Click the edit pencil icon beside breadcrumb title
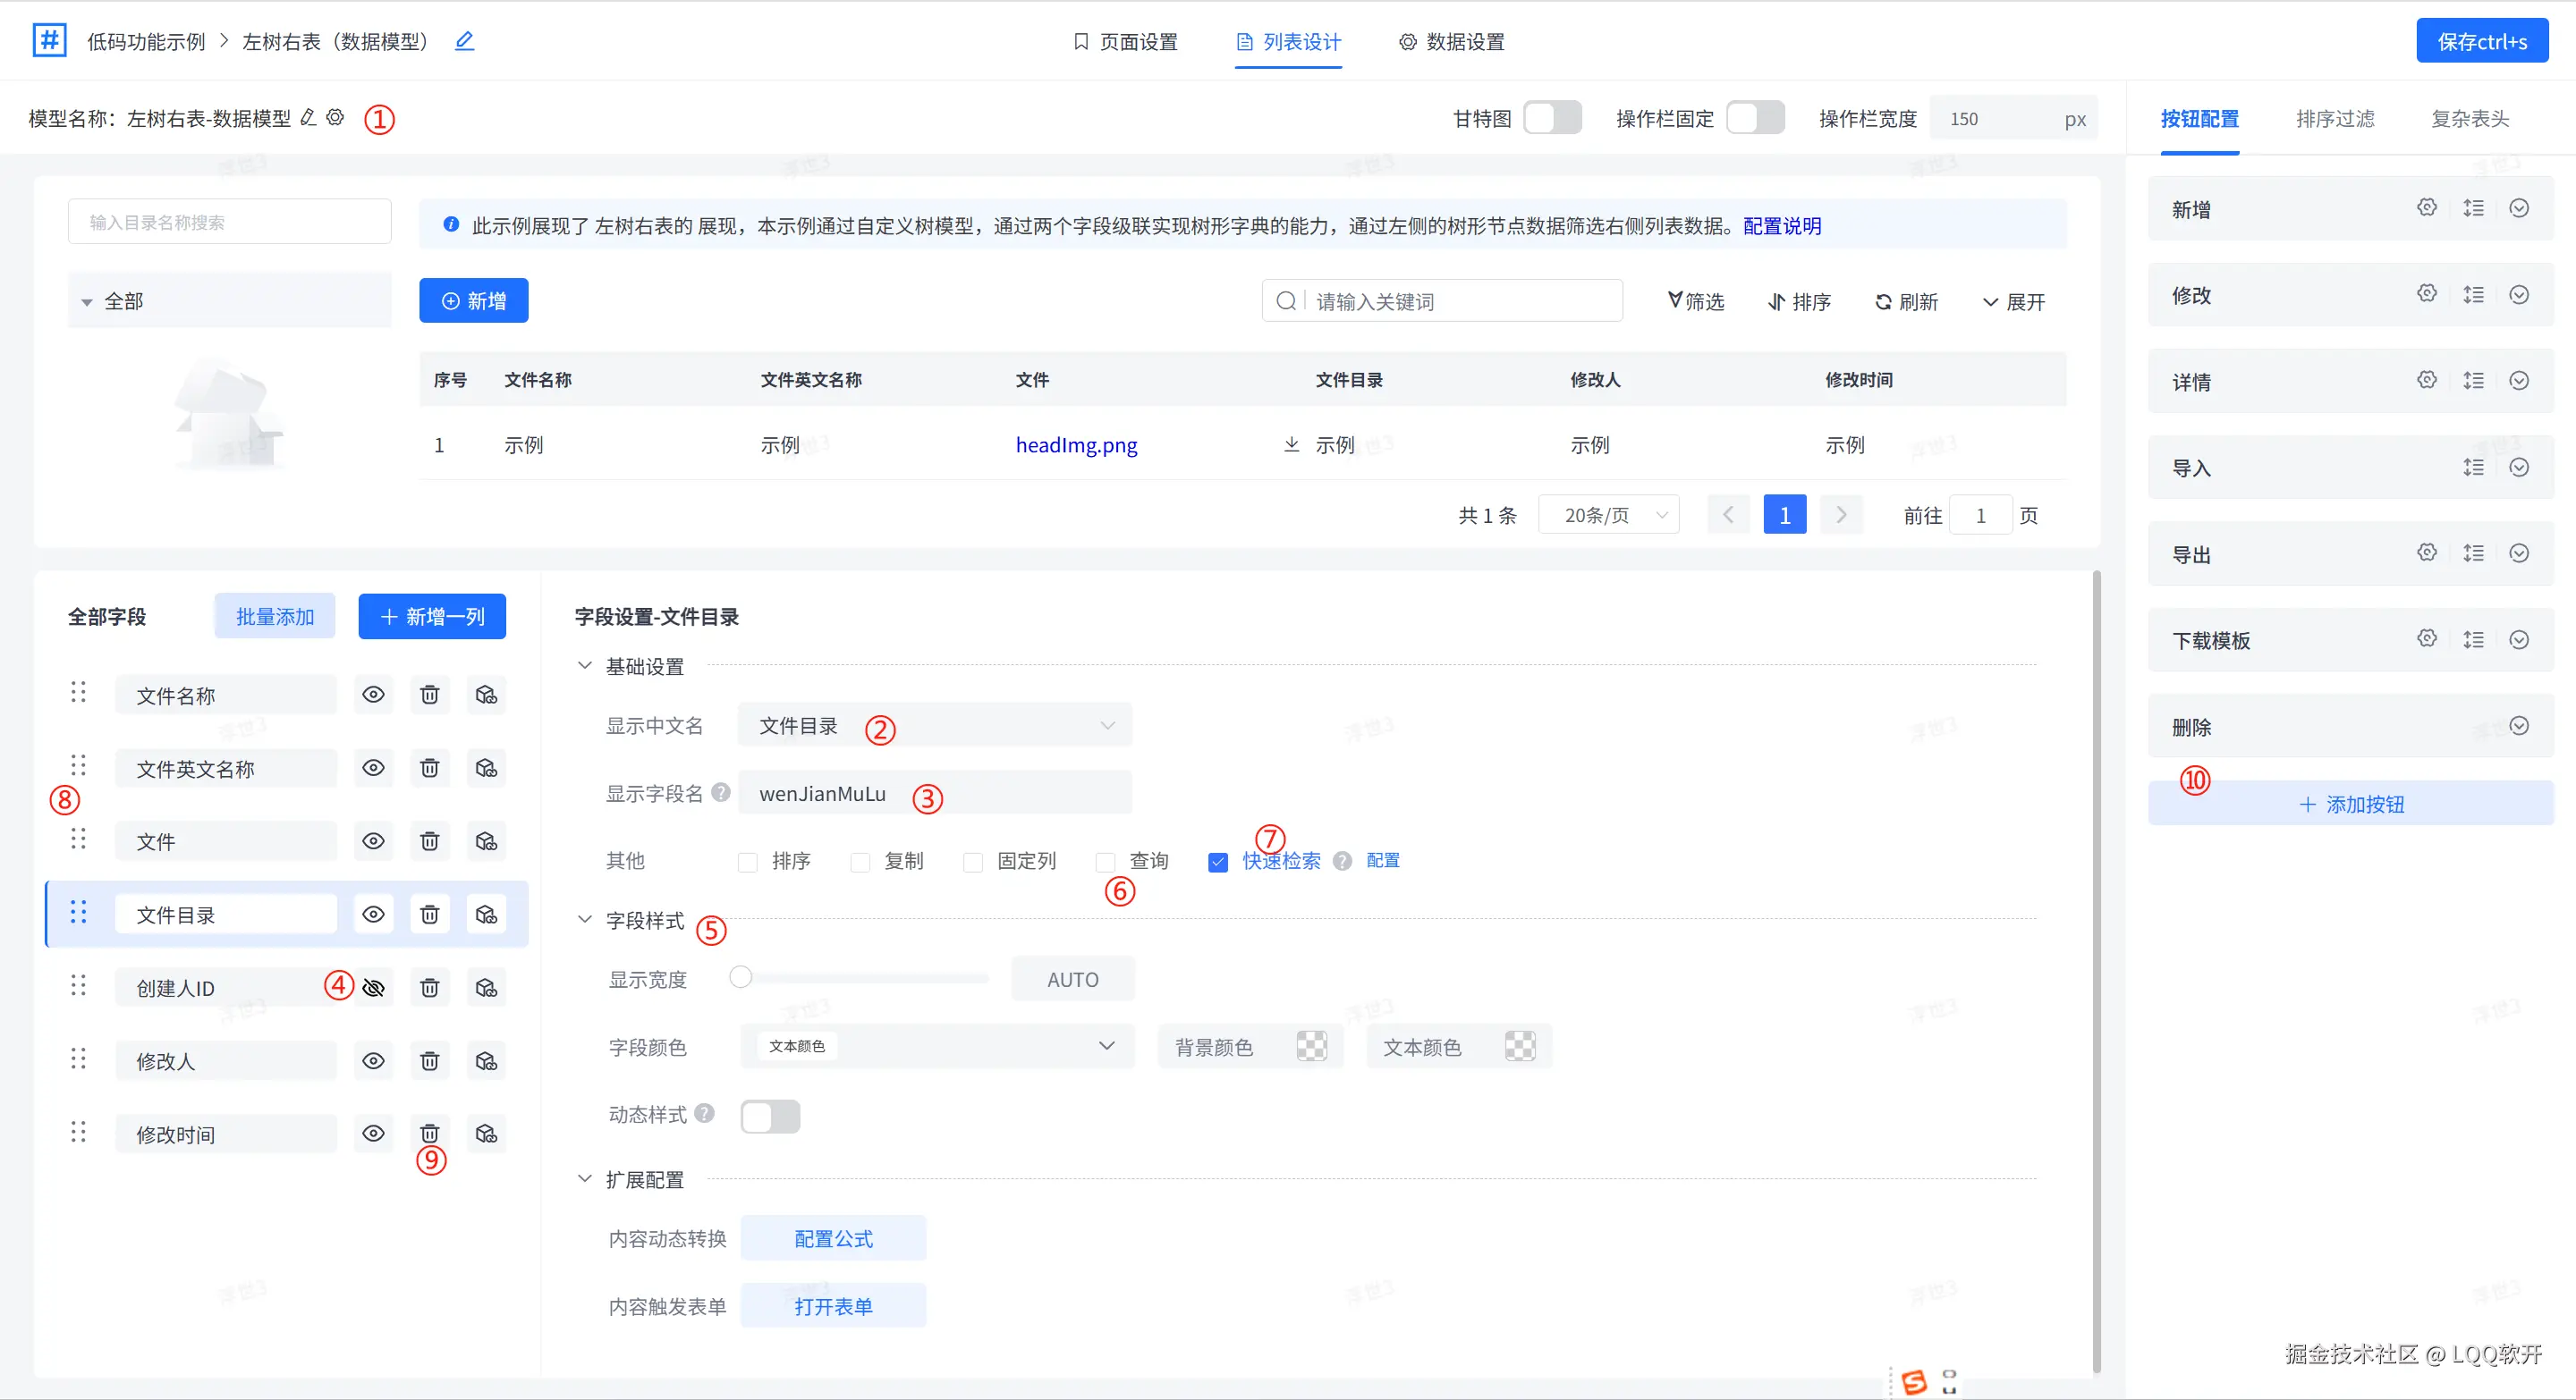Image resolution: width=2576 pixels, height=1400 pixels. coord(464,41)
